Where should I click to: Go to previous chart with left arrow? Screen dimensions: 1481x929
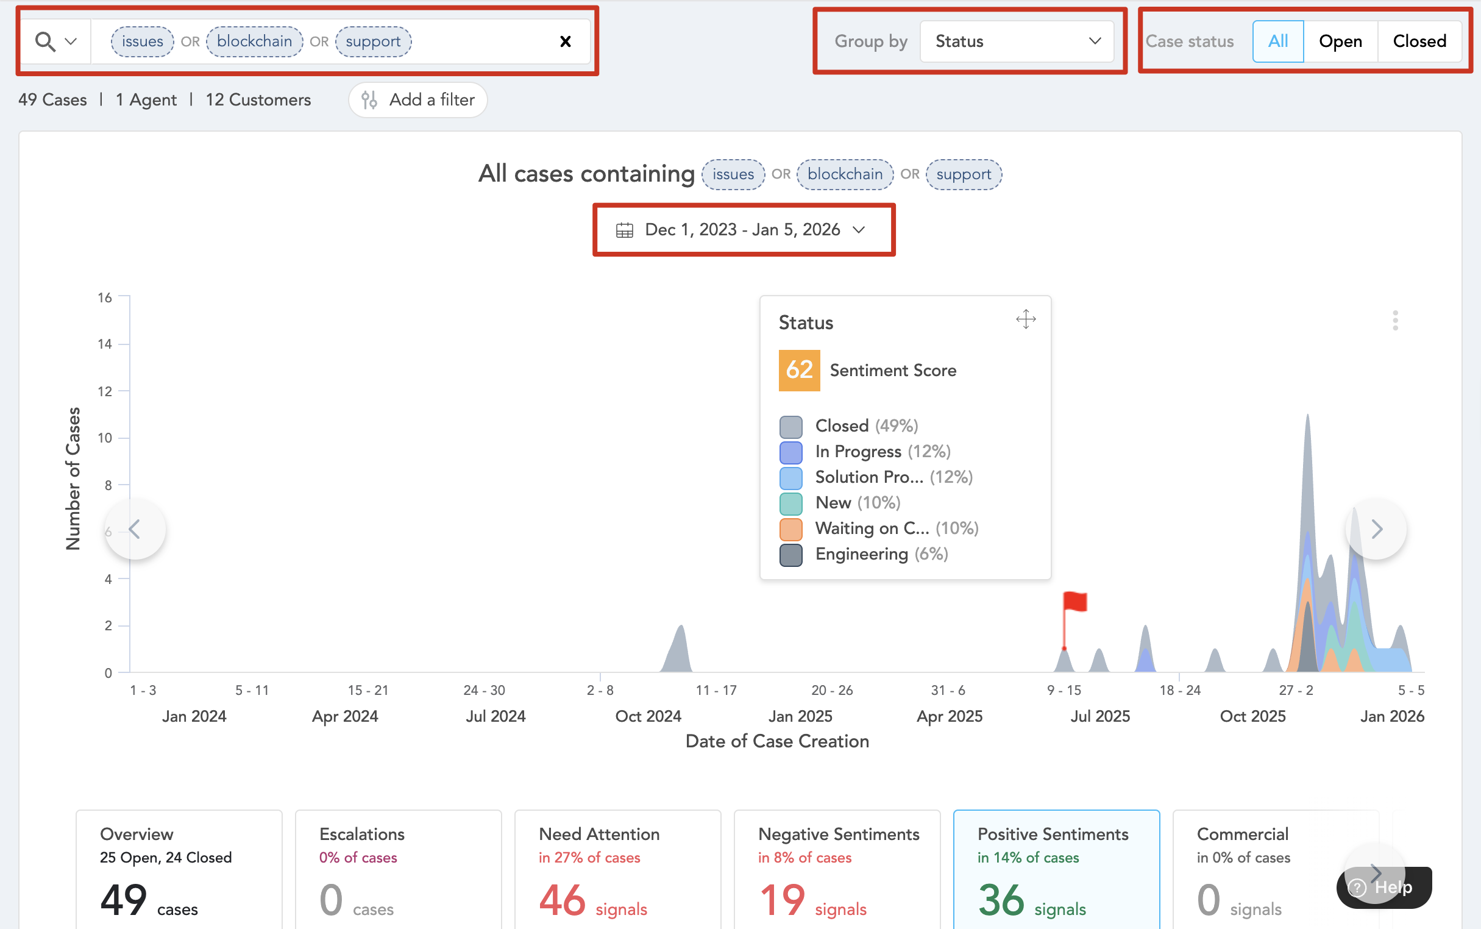(135, 529)
